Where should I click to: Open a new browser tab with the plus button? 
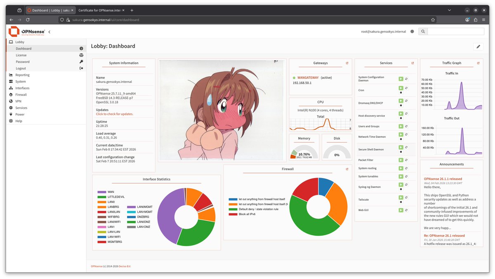(132, 10)
